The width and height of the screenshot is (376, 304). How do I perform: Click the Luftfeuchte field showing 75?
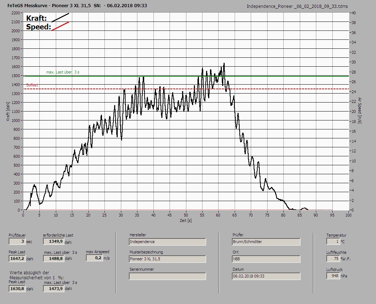[x=333, y=258]
